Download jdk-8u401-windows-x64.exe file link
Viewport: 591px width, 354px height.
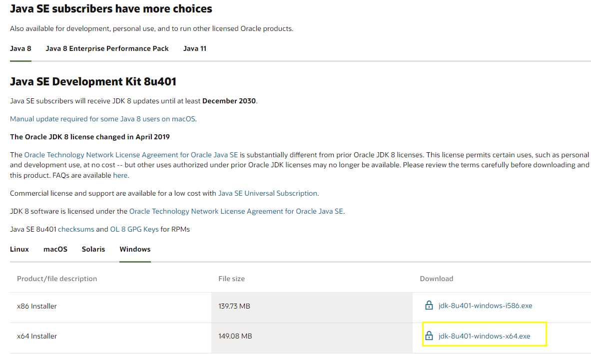[484, 336]
